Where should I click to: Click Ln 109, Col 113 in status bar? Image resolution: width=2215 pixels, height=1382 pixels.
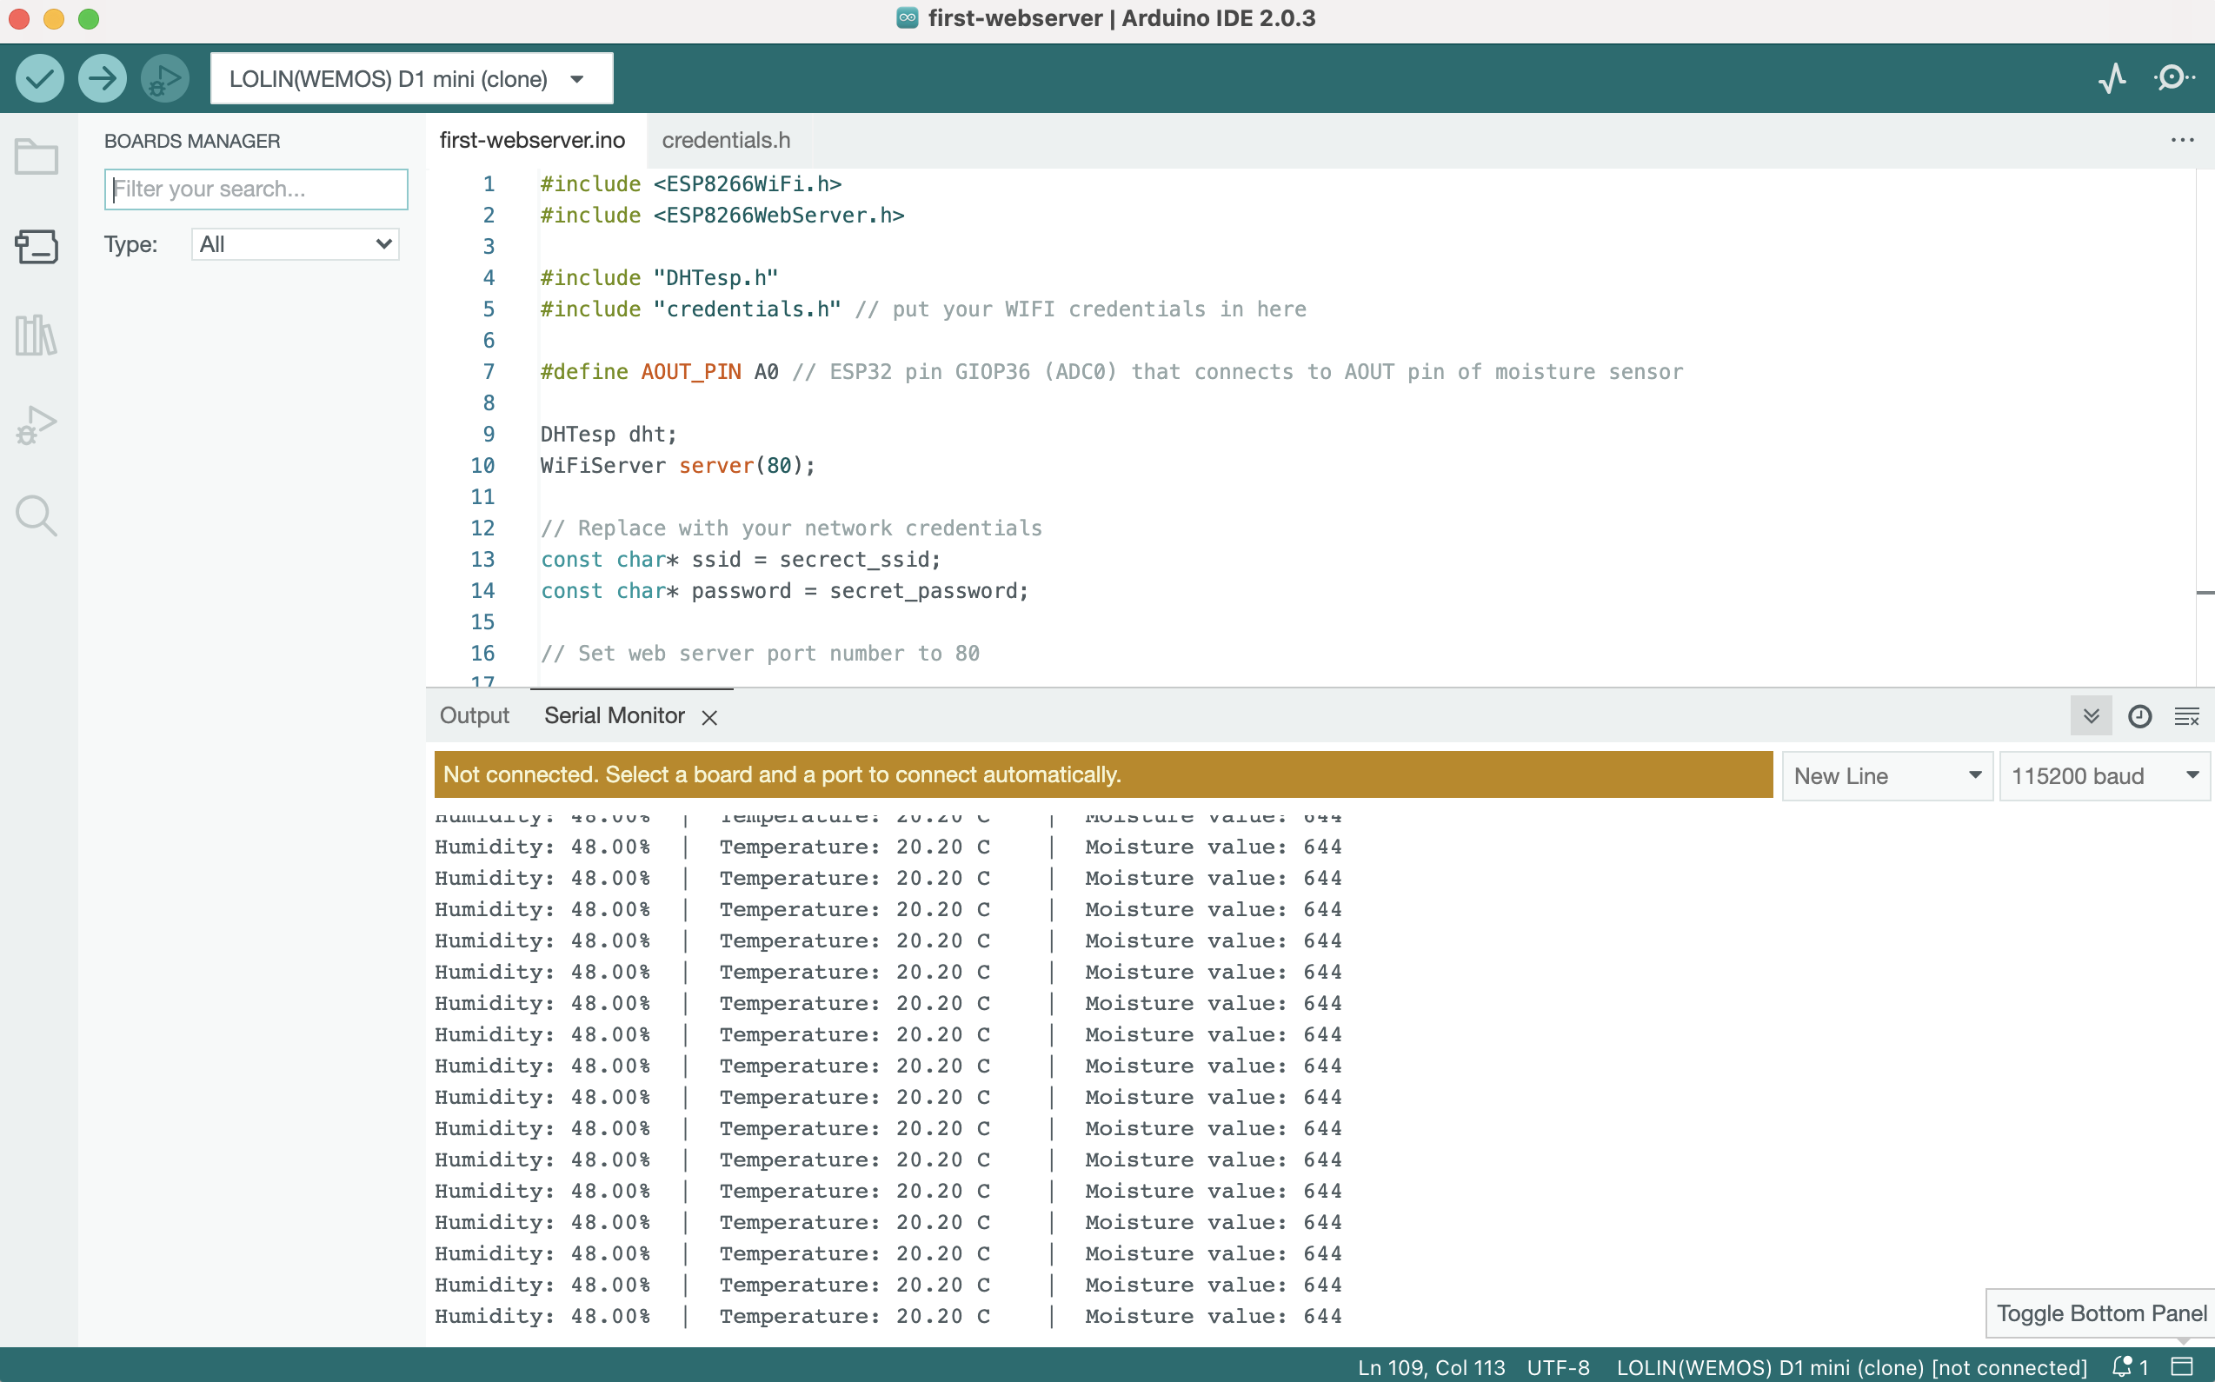click(1431, 1366)
